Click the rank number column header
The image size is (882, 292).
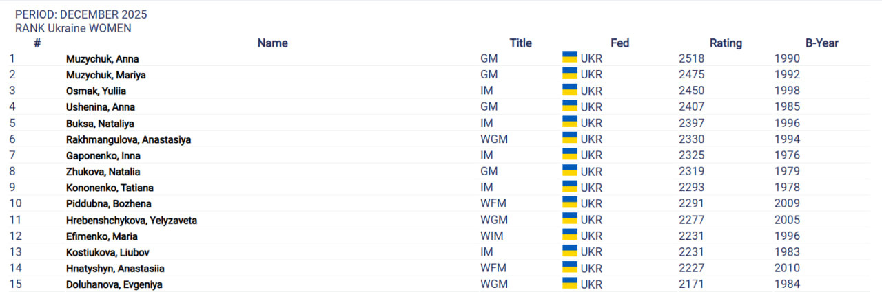pos(37,43)
